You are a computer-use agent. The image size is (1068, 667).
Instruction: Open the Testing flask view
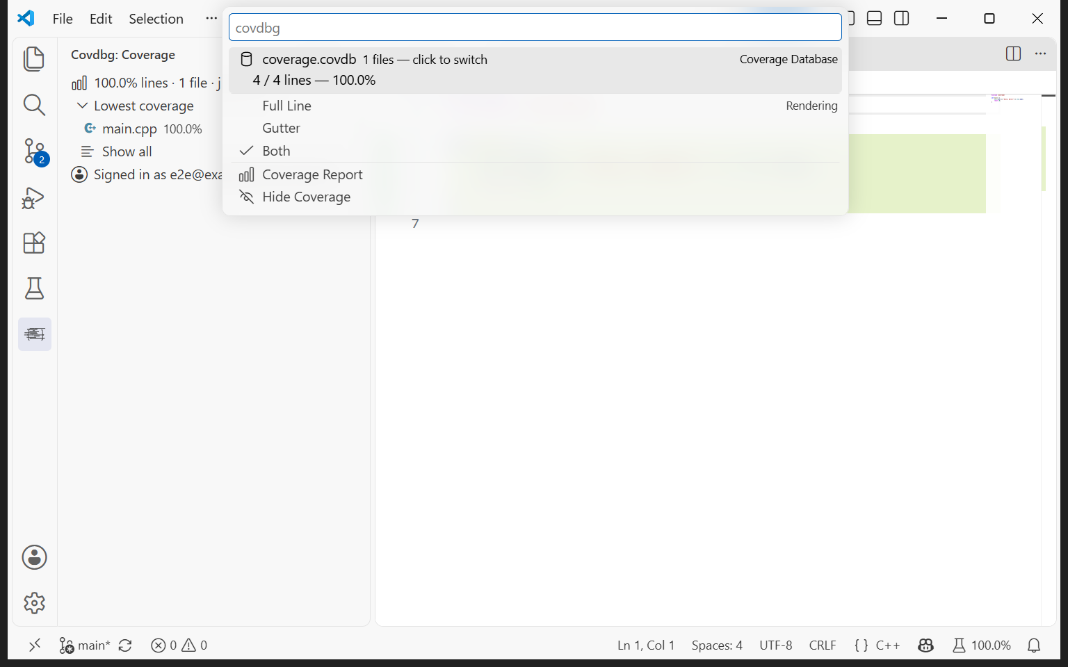(x=34, y=288)
